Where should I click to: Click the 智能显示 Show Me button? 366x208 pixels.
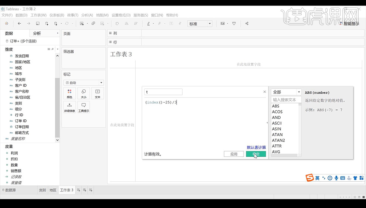[x=350, y=24]
